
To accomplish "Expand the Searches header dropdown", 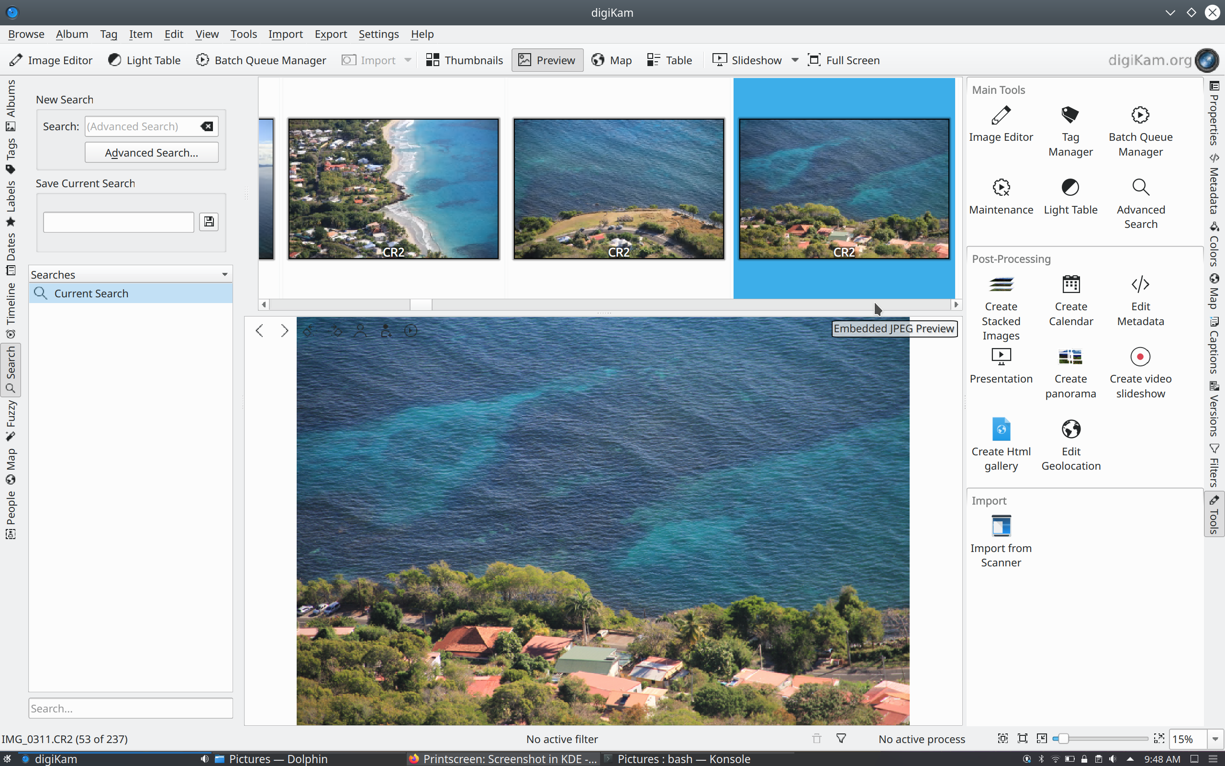I will [x=224, y=275].
